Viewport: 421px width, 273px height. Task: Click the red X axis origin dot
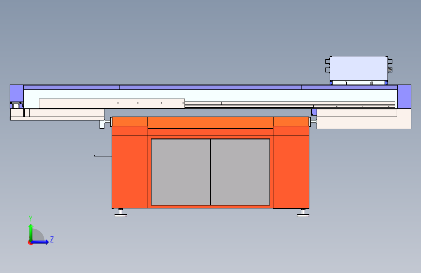[x=30, y=242]
